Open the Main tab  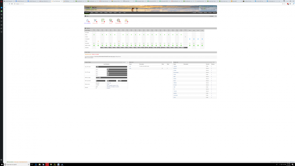(92, 13)
